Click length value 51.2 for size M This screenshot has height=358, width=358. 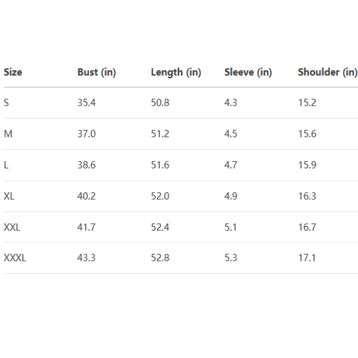pos(160,134)
